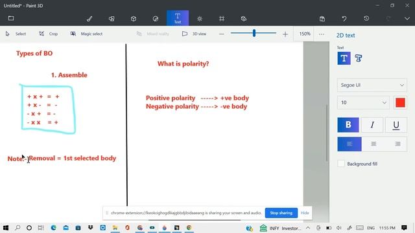Open the 2D shapes tool
Image resolution: width=415 pixels, height=233 pixels.
tap(112, 19)
